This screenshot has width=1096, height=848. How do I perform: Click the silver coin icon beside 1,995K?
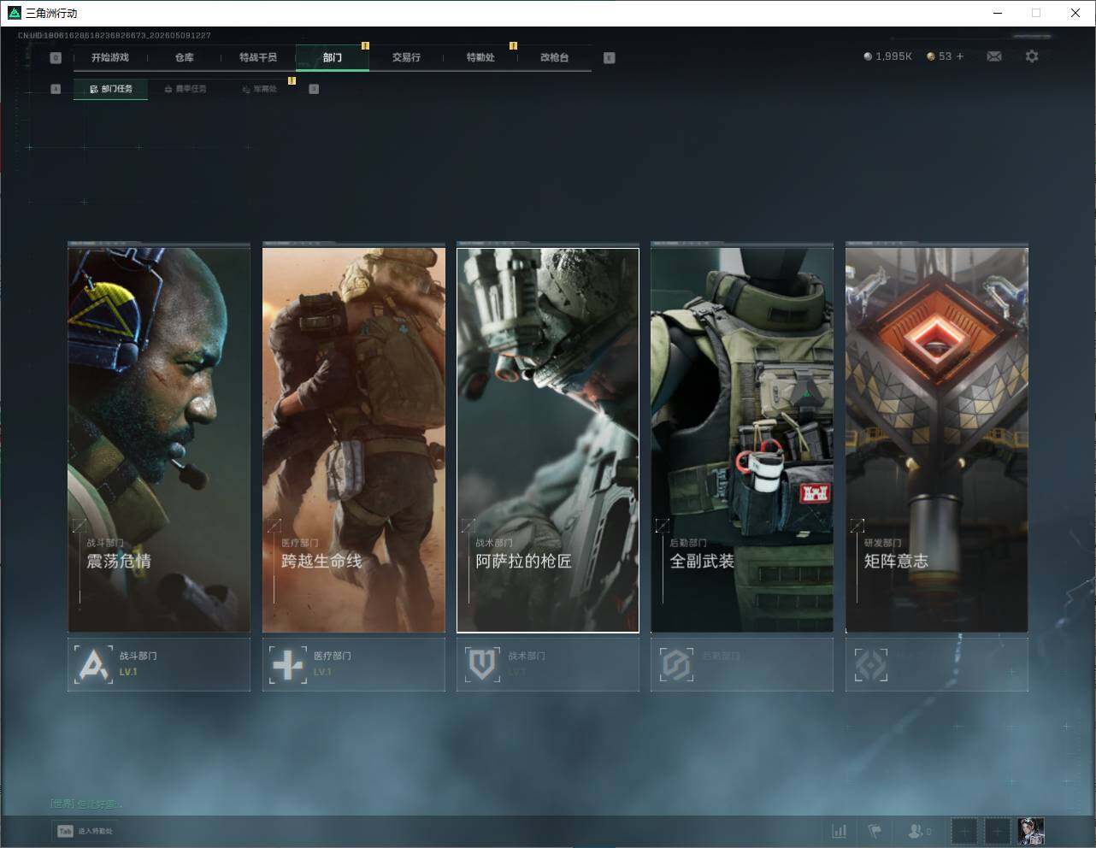(x=868, y=56)
